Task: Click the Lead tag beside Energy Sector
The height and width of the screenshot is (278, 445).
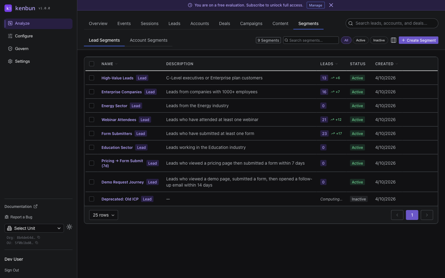Action: click(x=136, y=106)
